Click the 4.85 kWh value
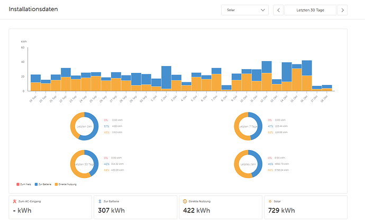 (x=117, y=126)
